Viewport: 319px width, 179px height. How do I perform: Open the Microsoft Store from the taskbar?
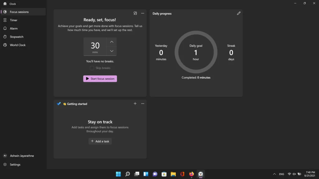coord(164,174)
